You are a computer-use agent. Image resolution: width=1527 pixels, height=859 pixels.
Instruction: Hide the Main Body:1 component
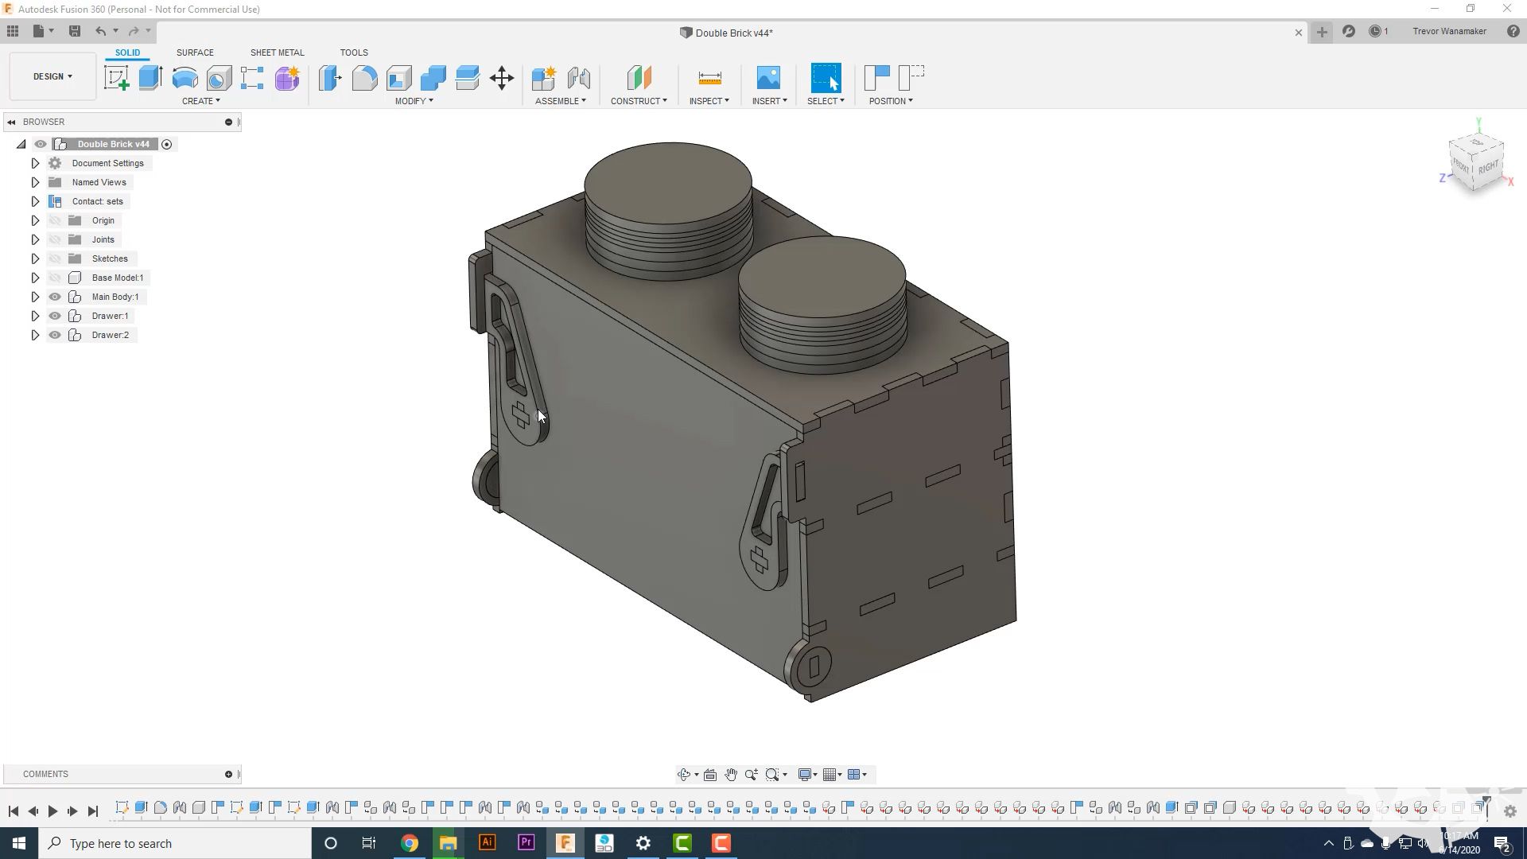(55, 297)
